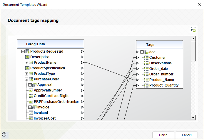Click the Bizagi Data panel header
The width and height of the screenshot is (204, 140).
(51, 44)
